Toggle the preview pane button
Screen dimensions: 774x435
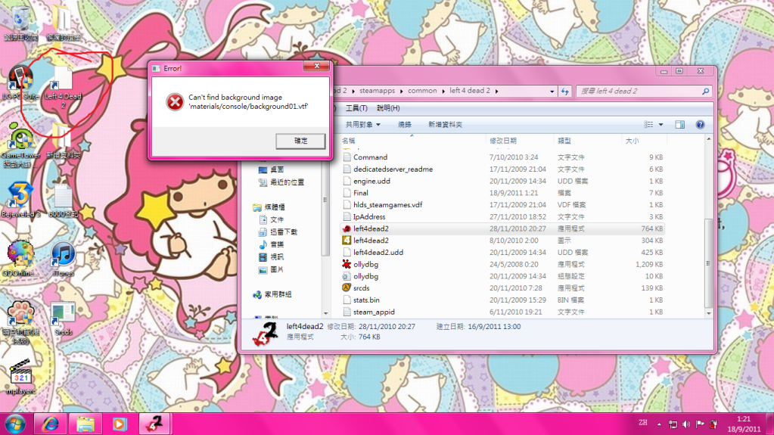(x=679, y=124)
